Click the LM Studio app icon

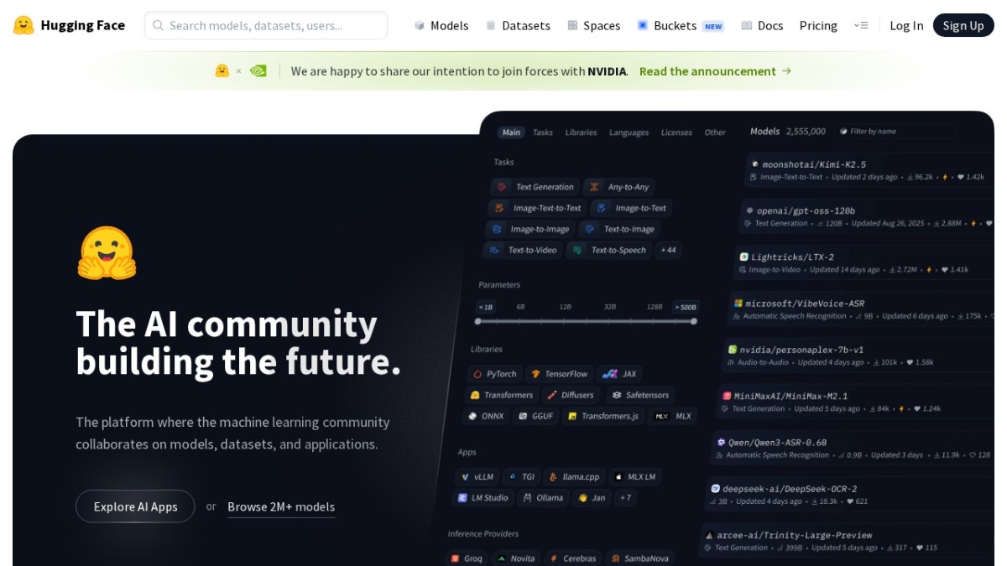(462, 497)
